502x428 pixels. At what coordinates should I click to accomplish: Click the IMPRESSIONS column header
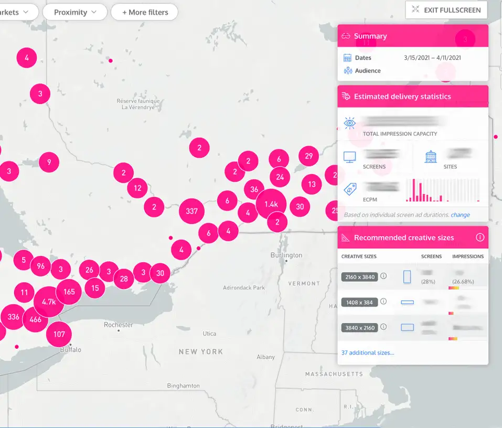click(x=468, y=256)
